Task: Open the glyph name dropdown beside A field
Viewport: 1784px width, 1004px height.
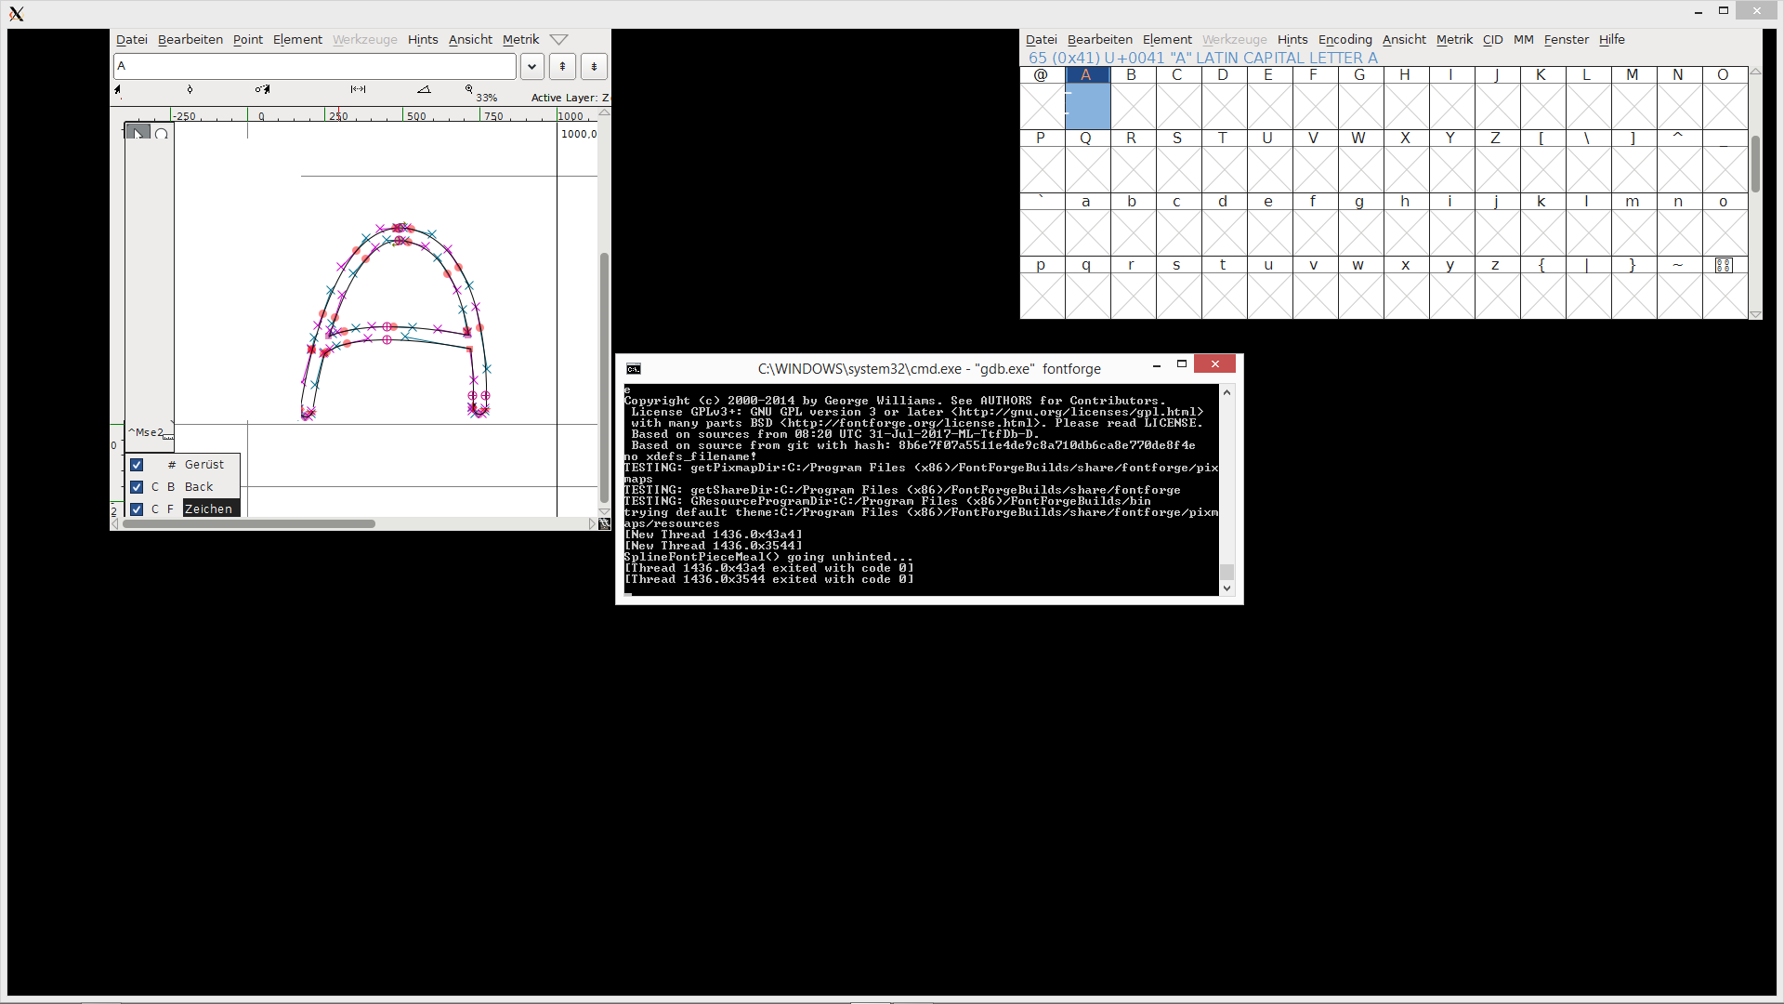Action: [x=531, y=66]
